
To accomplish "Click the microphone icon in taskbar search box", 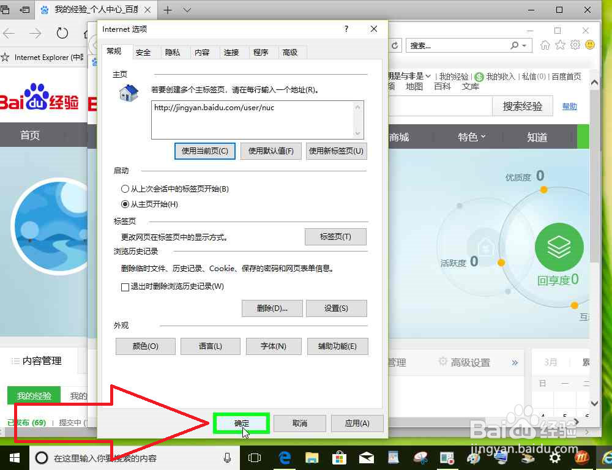I will click(x=227, y=458).
